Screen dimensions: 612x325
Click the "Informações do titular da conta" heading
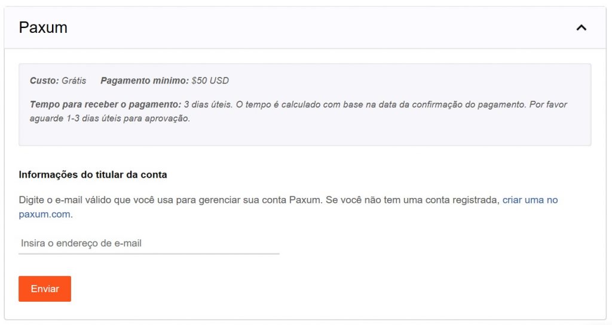93,175
